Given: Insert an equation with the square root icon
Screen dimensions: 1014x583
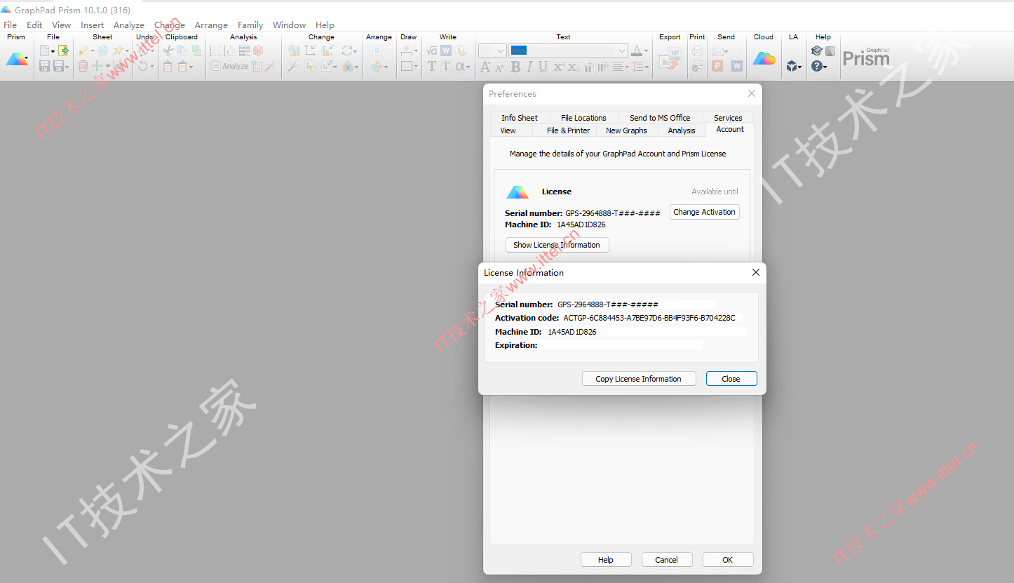Looking at the screenshot, I should tap(431, 51).
